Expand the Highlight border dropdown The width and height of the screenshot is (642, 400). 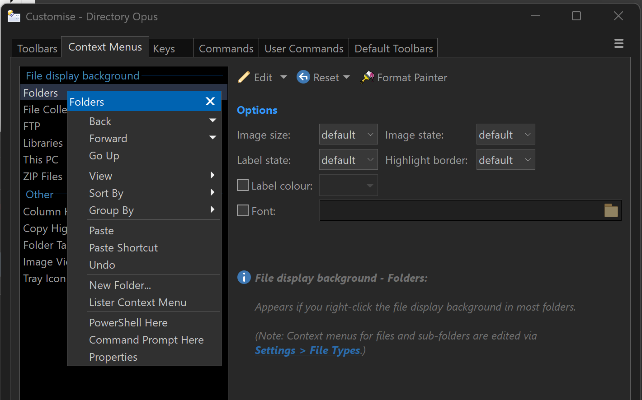pyautogui.click(x=505, y=160)
